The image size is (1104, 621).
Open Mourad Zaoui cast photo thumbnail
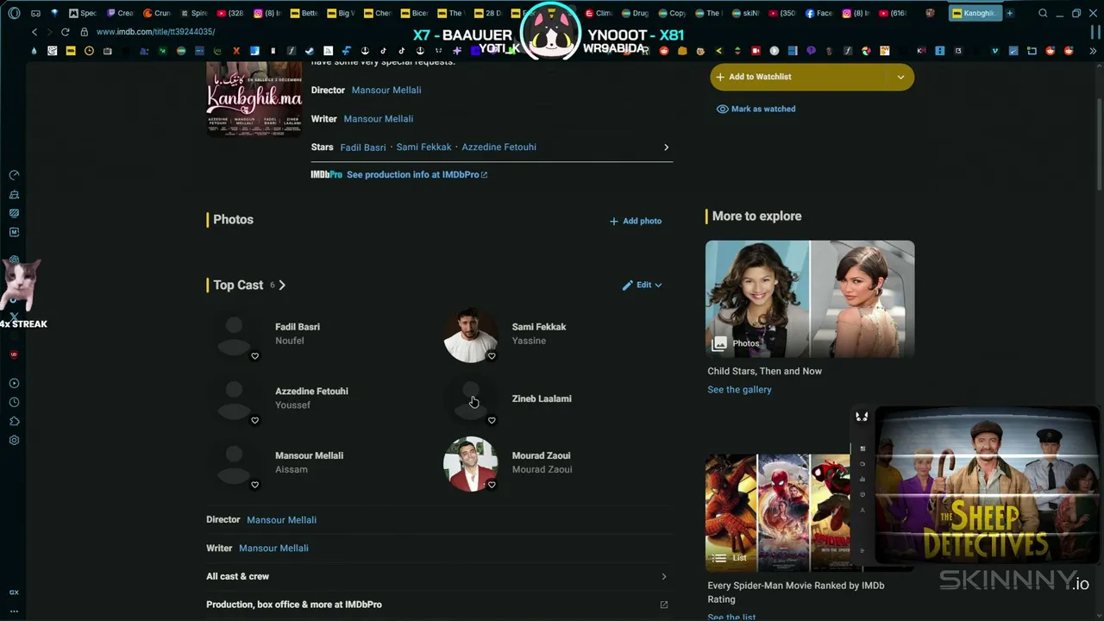click(x=471, y=464)
